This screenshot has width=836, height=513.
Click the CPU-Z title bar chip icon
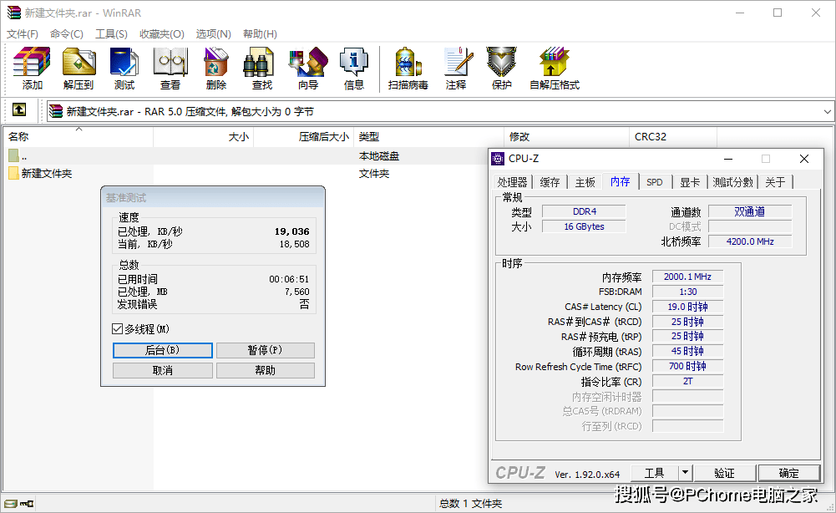coord(498,159)
